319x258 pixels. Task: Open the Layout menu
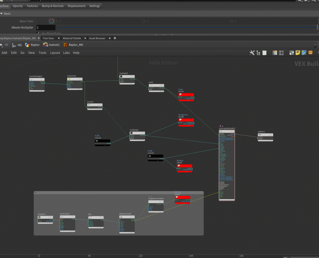[55, 53]
